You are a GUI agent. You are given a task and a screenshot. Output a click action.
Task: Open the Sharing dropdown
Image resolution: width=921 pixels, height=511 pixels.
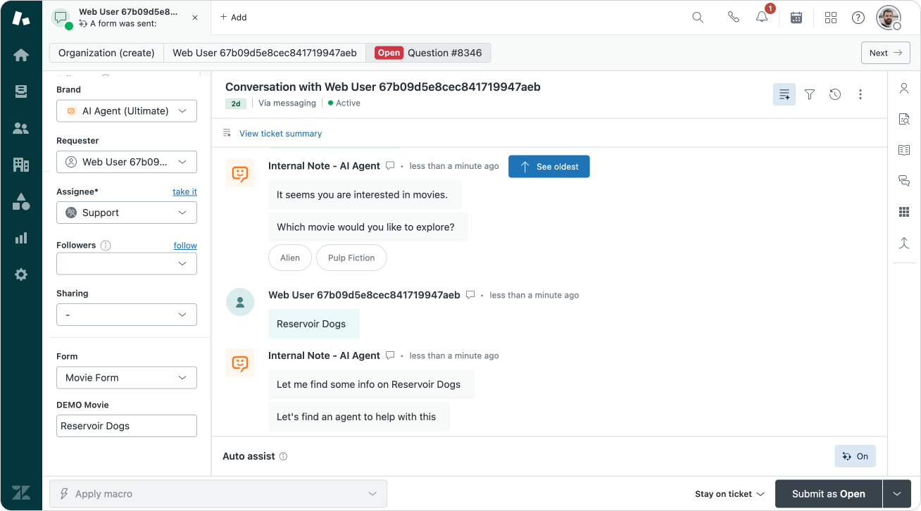[127, 315]
